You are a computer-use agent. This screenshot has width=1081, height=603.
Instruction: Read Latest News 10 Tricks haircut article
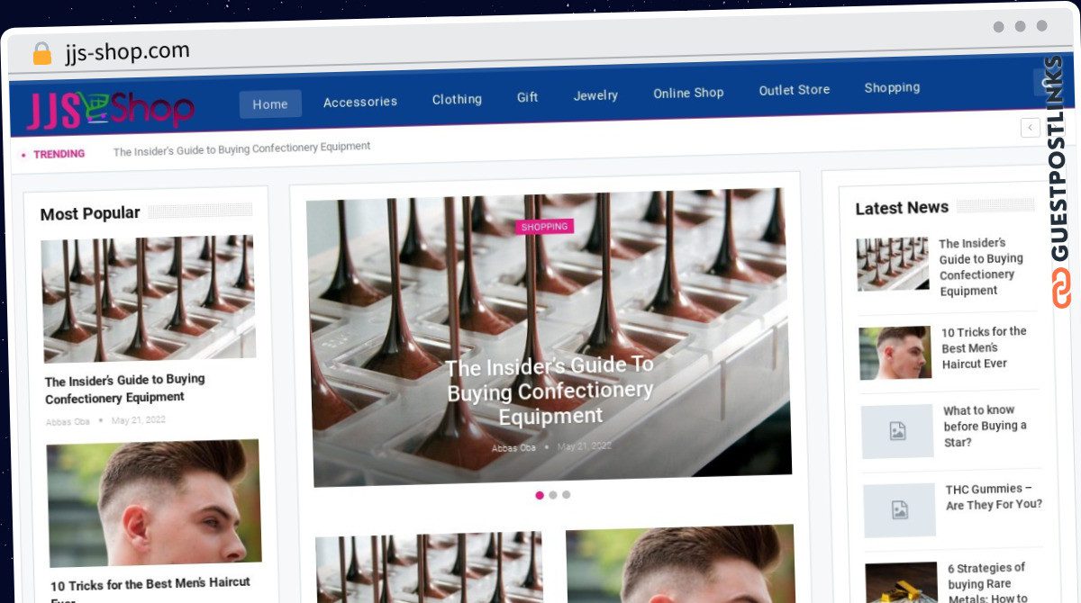click(985, 347)
